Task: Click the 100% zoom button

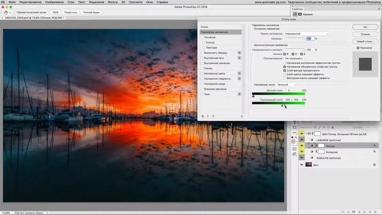Action: click(x=56, y=13)
